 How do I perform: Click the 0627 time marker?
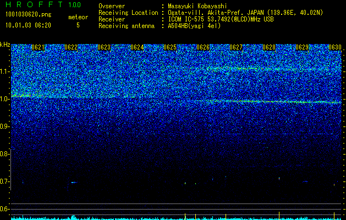236,47
